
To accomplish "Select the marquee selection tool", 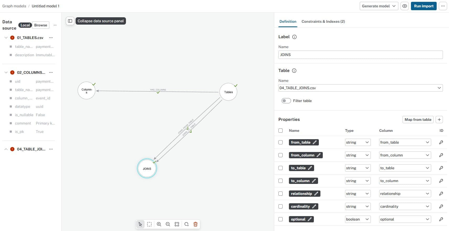I will coord(149,224).
